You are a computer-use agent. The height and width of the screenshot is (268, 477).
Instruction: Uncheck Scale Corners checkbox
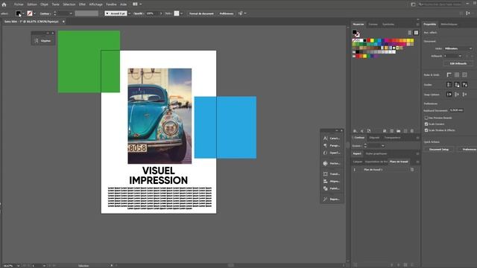point(426,124)
